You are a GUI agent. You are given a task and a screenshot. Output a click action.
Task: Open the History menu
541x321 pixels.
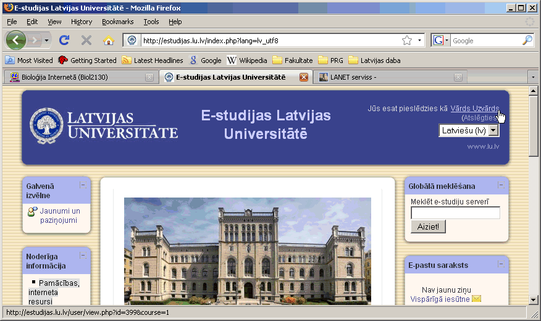click(82, 22)
